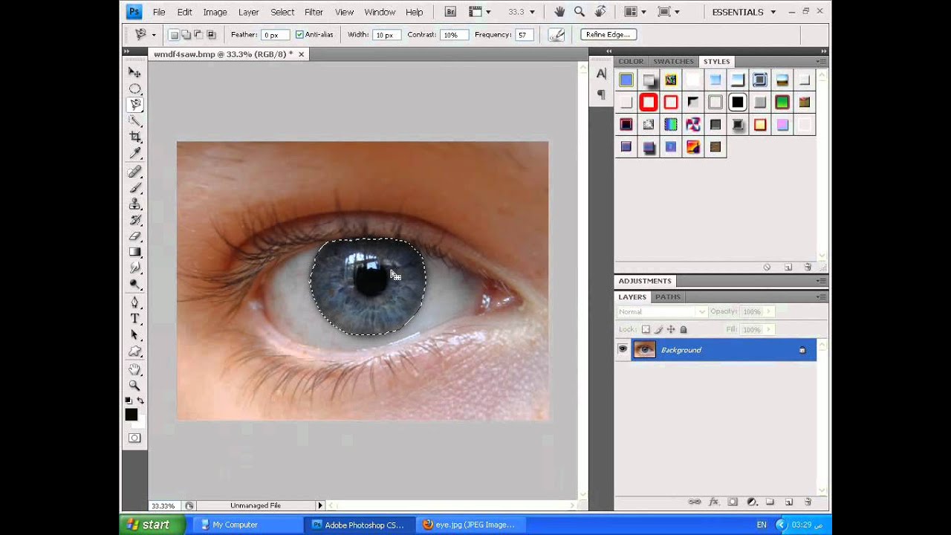Open the Filter menu

click(x=314, y=12)
